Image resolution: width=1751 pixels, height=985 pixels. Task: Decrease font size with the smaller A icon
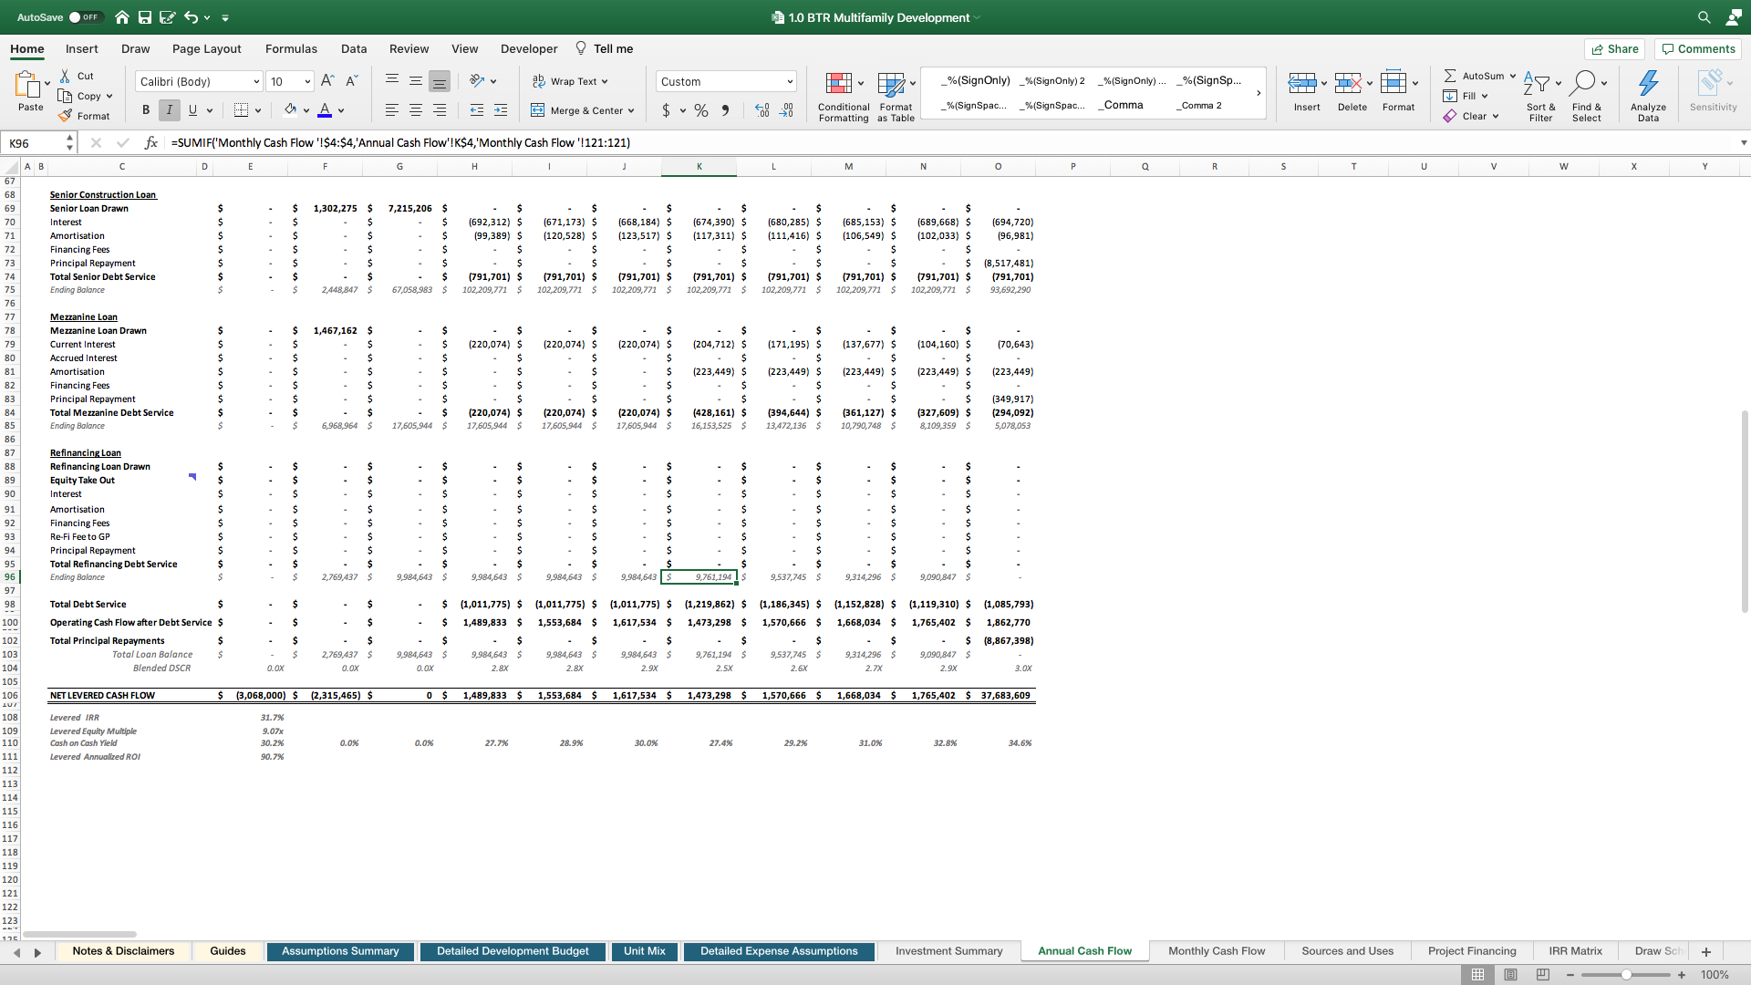(x=352, y=81)
